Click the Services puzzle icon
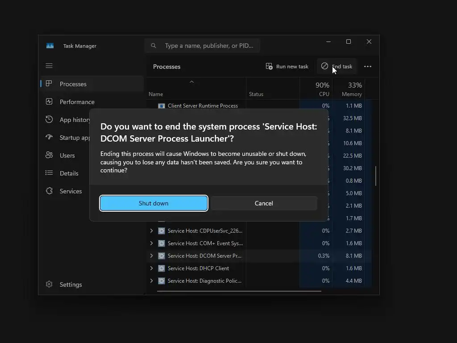The width and height of the screenshot is (457, 343). coord(49,191)
